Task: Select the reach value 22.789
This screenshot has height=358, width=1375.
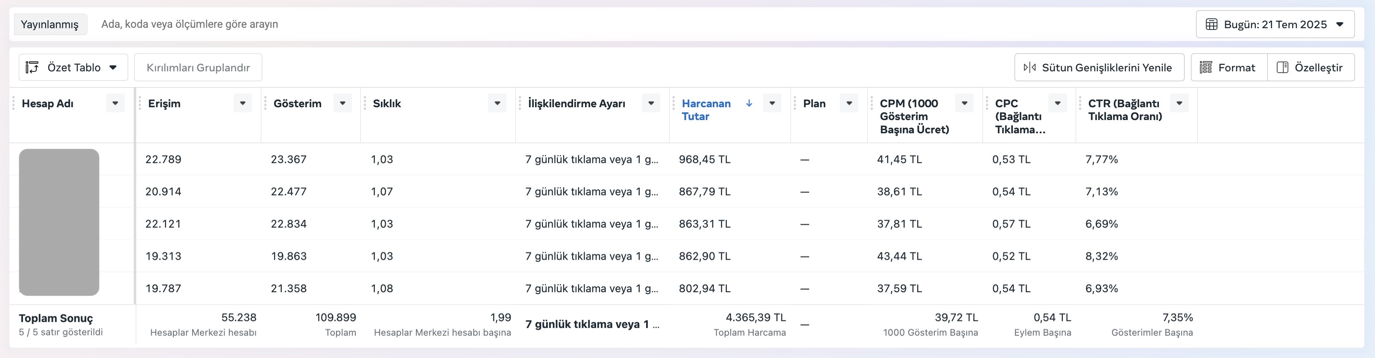Action: [x=163, y=159]
